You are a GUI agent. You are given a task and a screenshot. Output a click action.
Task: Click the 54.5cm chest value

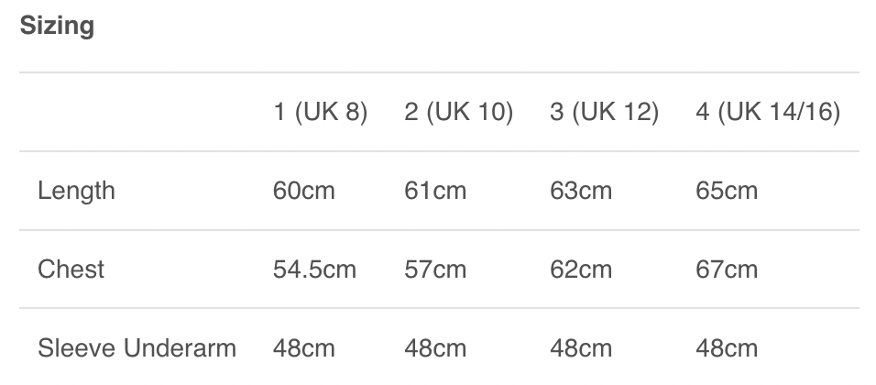314,269
